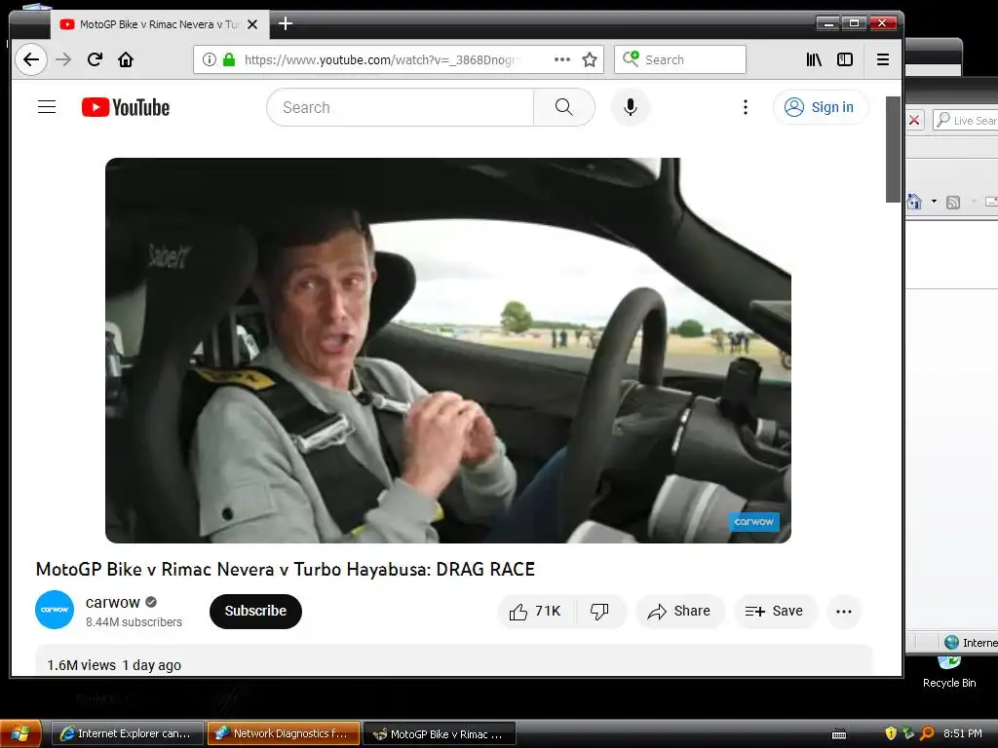Switch to Internet Explorer taskbar item
998x748 pixels.
point(127,733)
